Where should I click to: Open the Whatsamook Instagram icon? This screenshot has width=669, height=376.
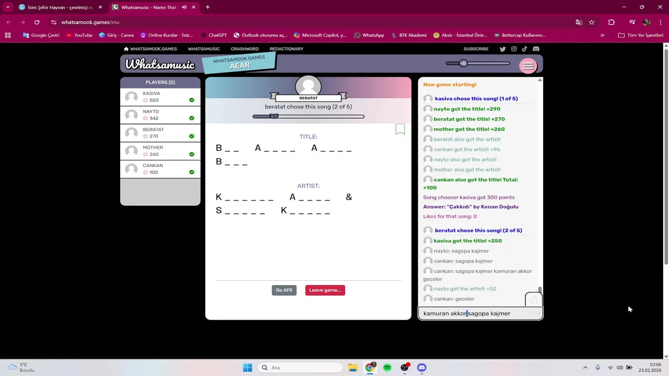coord(514,49)
